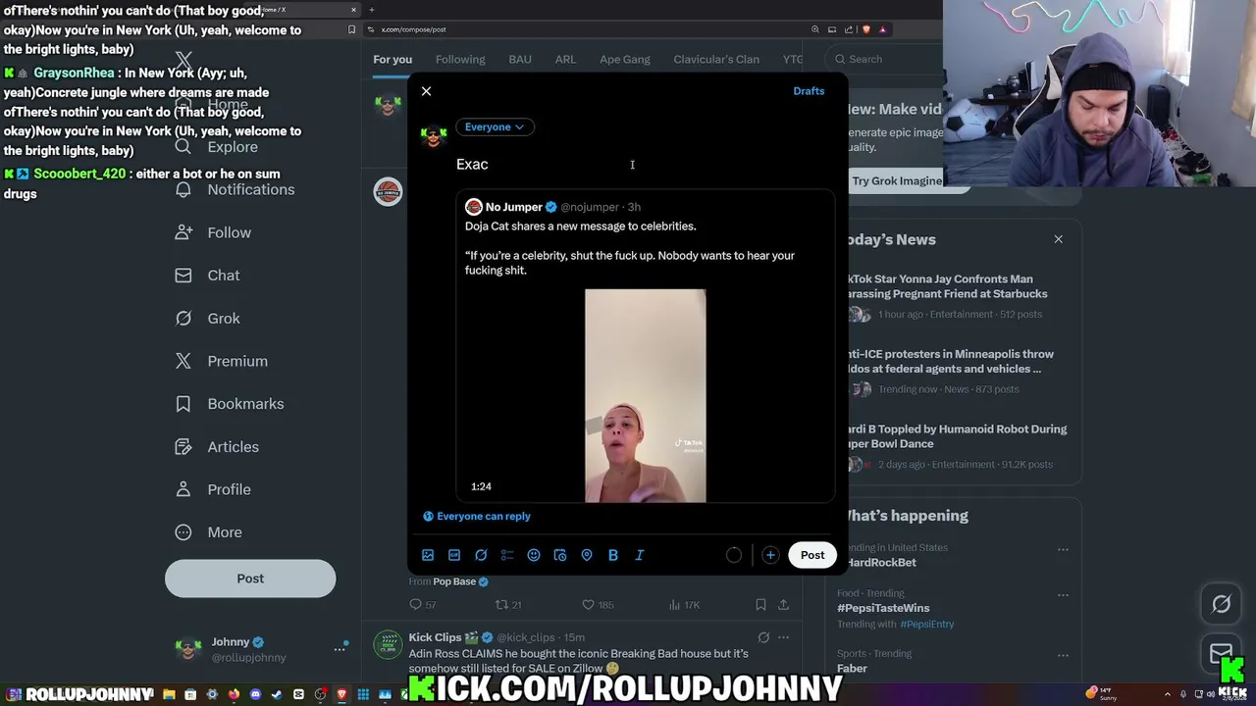Dismiss the Today's News panel
Screen dimensions: 1256x706
point(1058,239)
